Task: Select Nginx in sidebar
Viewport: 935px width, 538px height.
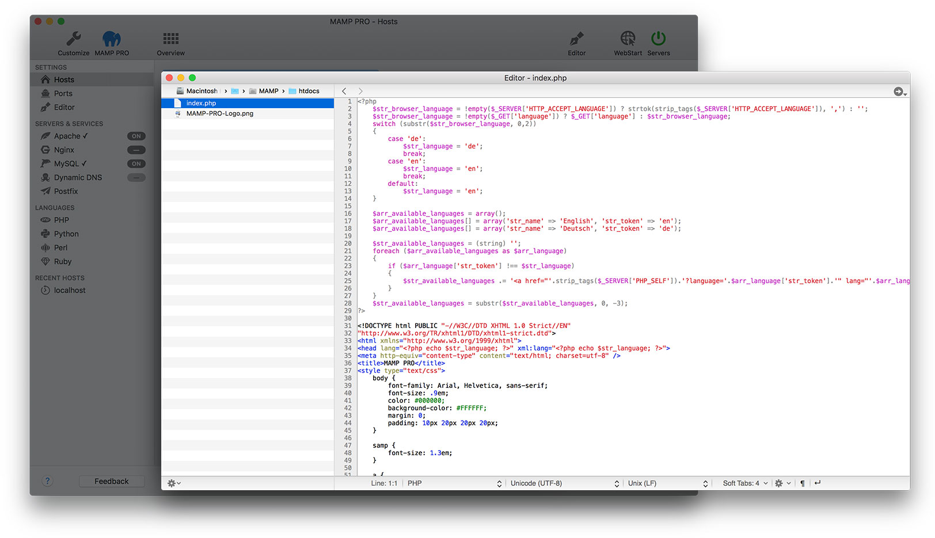Action: tap(64, 150)
